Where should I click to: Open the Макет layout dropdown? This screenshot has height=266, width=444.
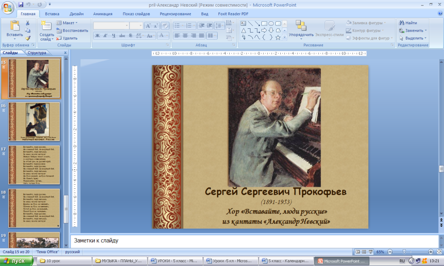(x=67, y=23)
